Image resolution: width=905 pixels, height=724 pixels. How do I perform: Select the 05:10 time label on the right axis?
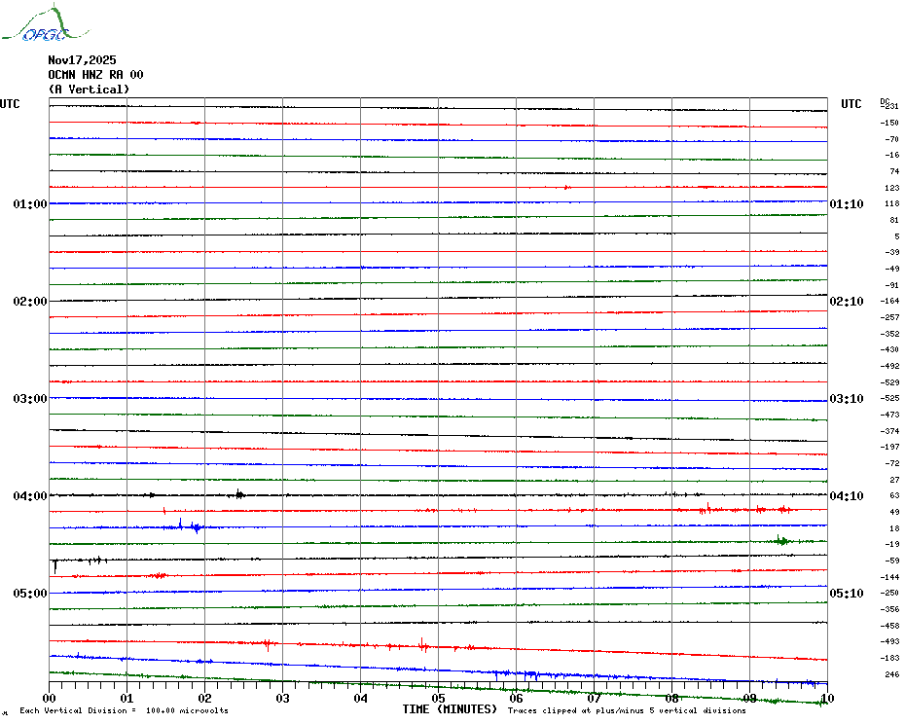pyautogui.click(x=847, y=594)
